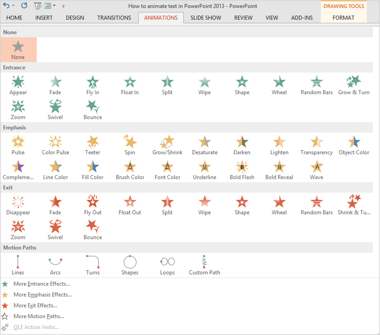Apply the Bounce exit animation
The image size is (380, 335).
(x=92, y=230)
